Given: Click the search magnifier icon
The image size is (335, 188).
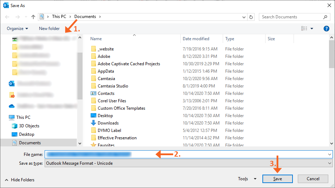Looking at the screenshot, I should 325,17.
